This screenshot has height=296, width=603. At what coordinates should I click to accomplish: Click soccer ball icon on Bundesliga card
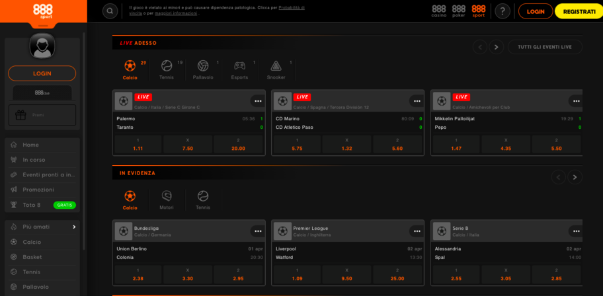(124, 231)
